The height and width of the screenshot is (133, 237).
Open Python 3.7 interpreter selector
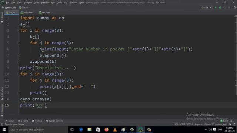pyautogui.click(x=216, y=125)
